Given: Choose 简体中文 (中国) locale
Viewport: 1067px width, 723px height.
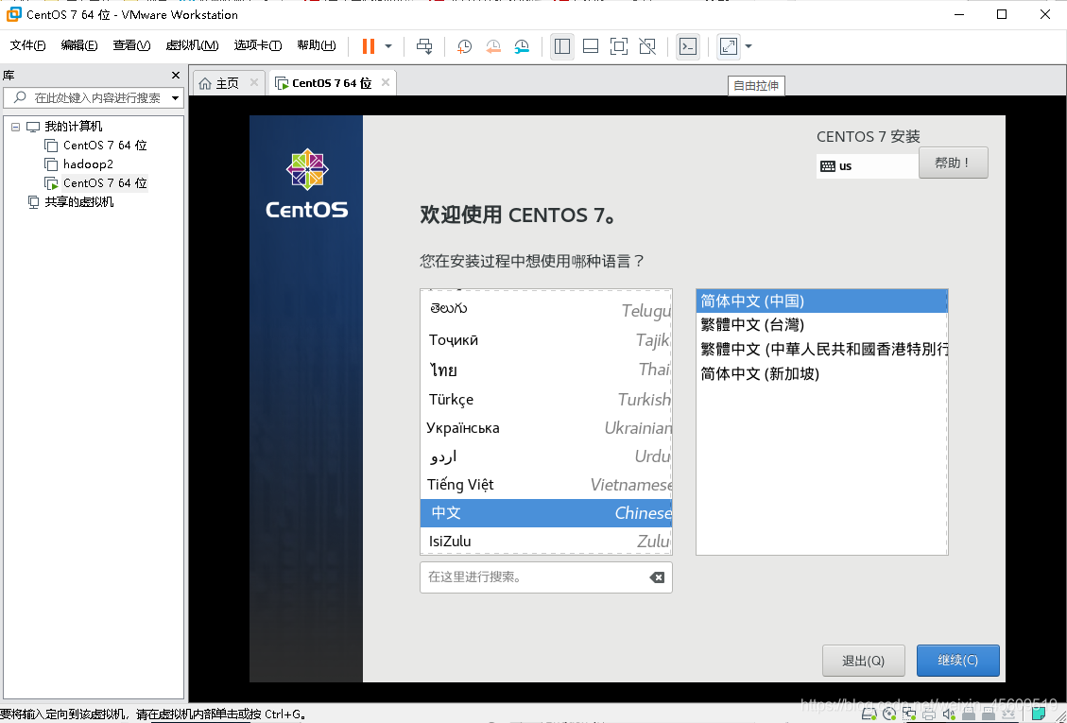Looking at the screenshot, I should [822, 301].
